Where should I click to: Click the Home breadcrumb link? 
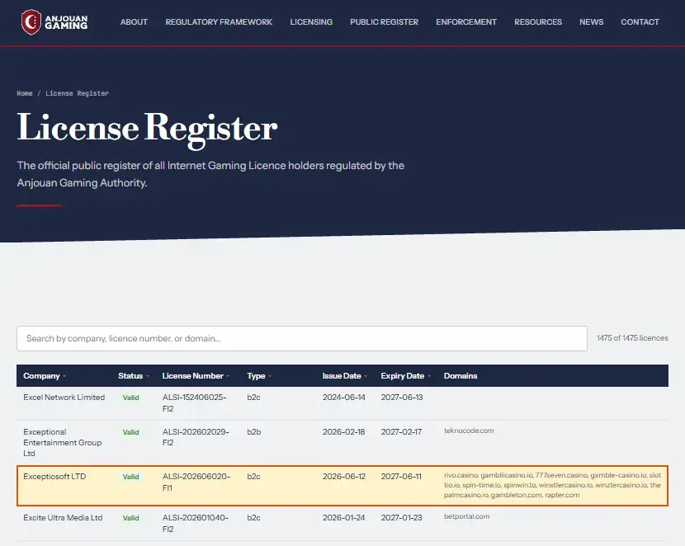(x=25, y=93)
